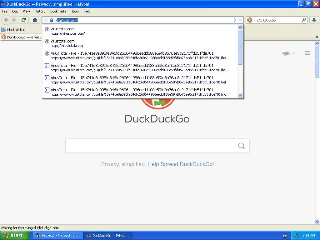320x240 pixels.
Task: Select the DuckDuckGo — Privacy browser tab
Action: [21, 37]
